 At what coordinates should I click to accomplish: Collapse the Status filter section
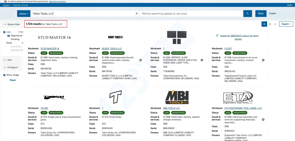pyautogui.click(x=12, y=24)
